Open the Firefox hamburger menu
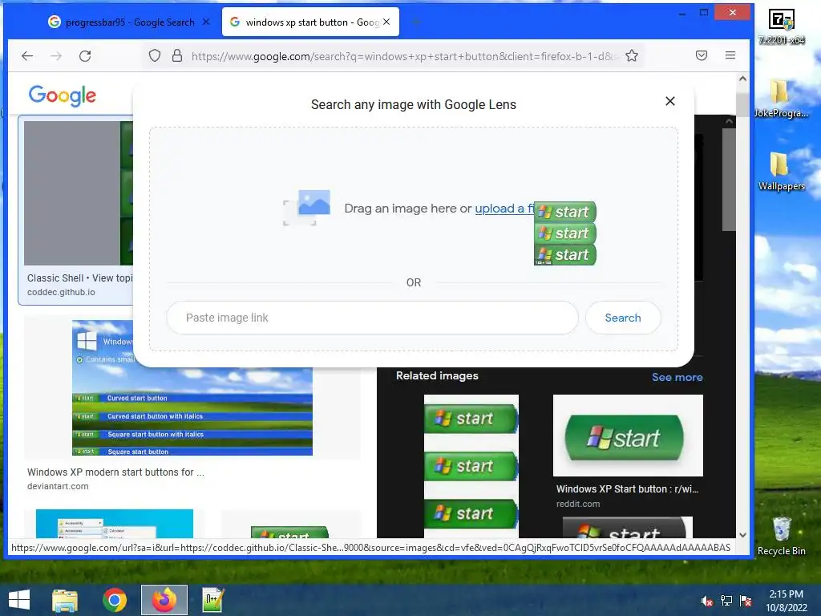Image resolution: width=821 pixels, height=616 pixels. point(730,55)
